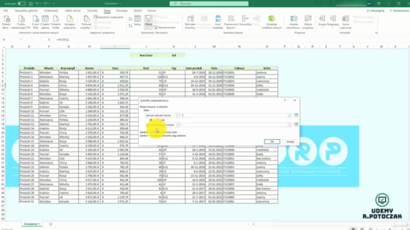Viewport: 410px width, 230px height.
Task: Sort descending Z to A icon
Action: coord(131,26)
